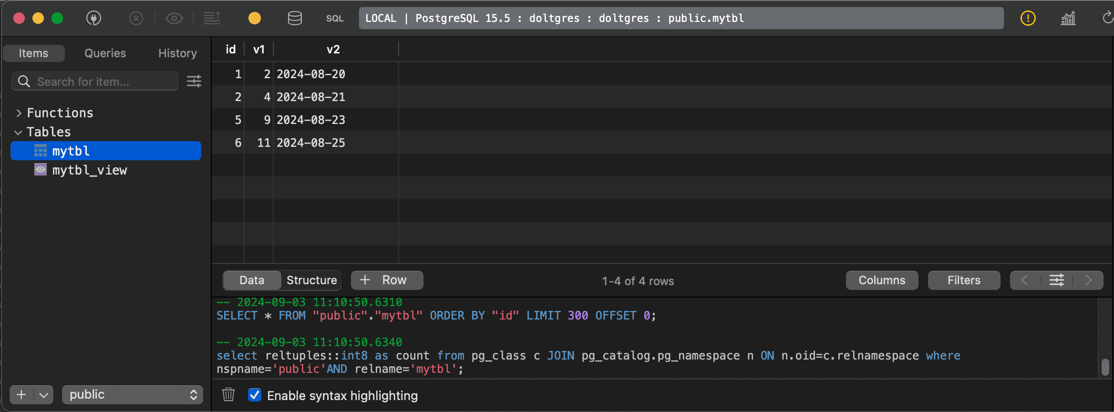This screenshot has height=412, width=1114.
Task: Open the public schema dropdown
Action: [x=133, y=395]
